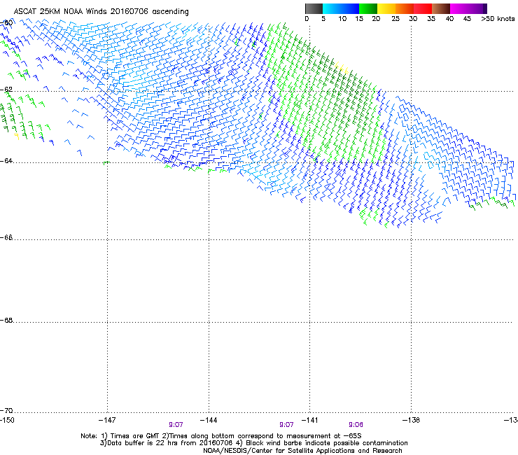Click the '-147' longitude axis label

107,420
